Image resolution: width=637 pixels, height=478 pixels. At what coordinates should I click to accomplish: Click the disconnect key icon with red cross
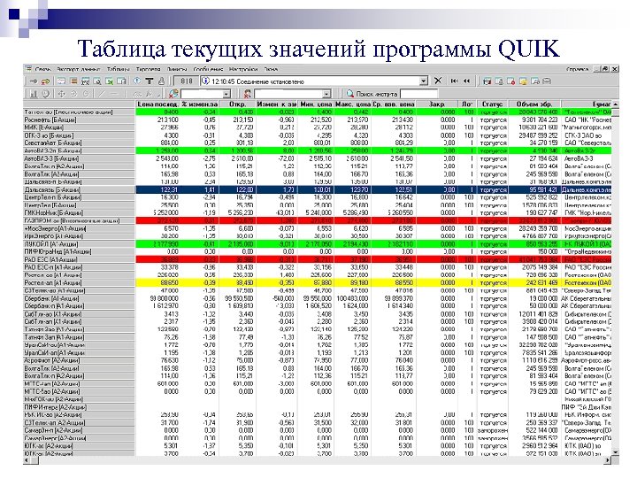[45, 81]
